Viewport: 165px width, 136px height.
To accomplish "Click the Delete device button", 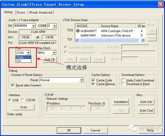I will [x=84, y=59].
